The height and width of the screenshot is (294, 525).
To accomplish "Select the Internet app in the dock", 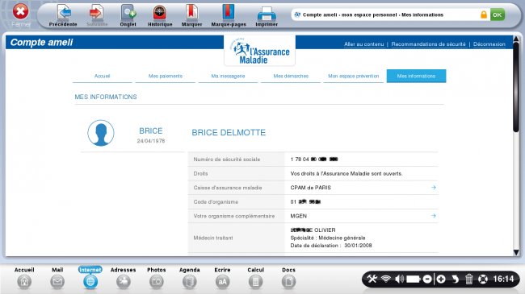I will tap(90, 278).
